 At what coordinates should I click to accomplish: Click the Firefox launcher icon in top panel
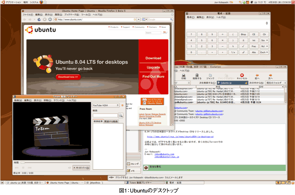(x=41, y=2)
